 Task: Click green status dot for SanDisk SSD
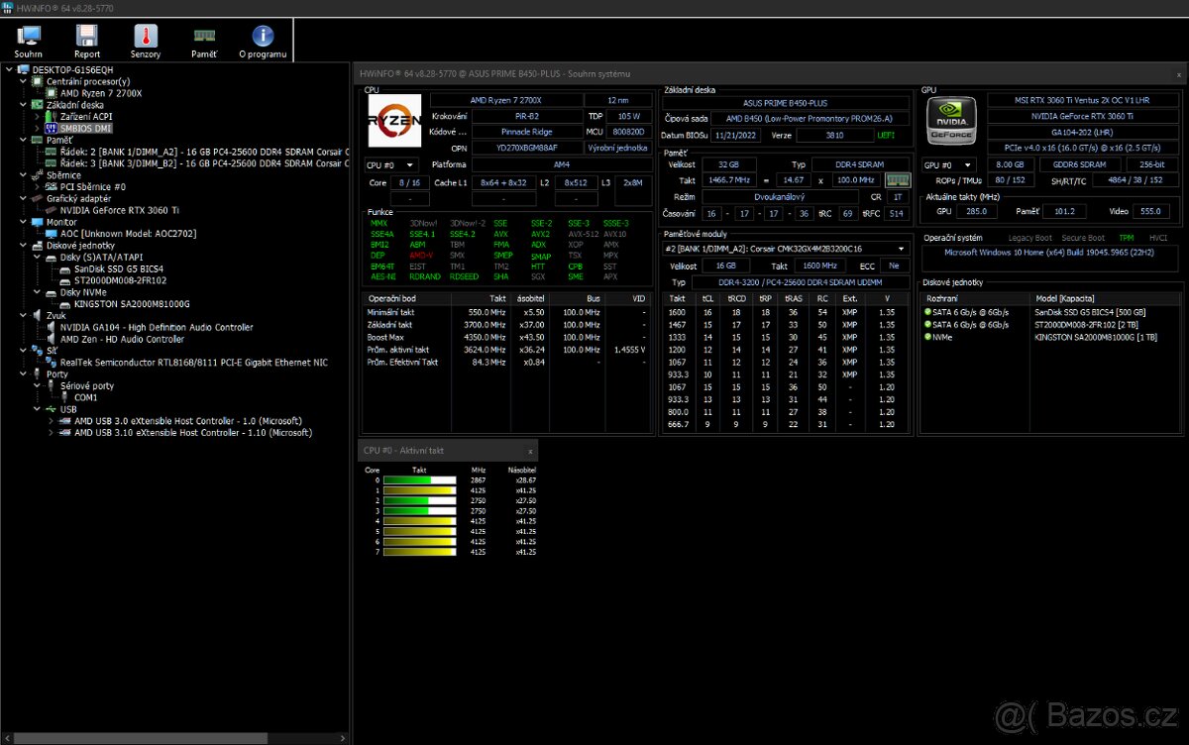[928, 312]
